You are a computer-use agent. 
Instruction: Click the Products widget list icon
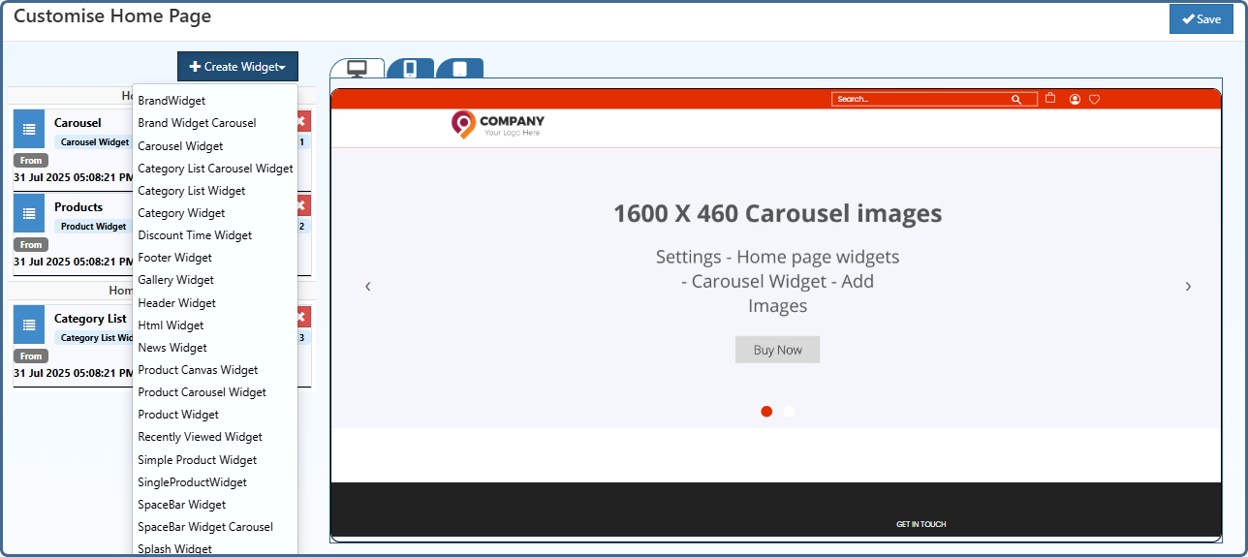tap(29, 213)
